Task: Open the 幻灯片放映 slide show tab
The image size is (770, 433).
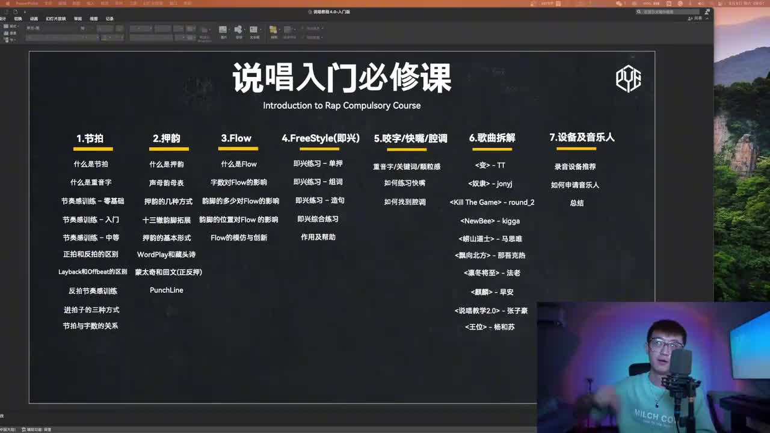Action: [56, 19]
